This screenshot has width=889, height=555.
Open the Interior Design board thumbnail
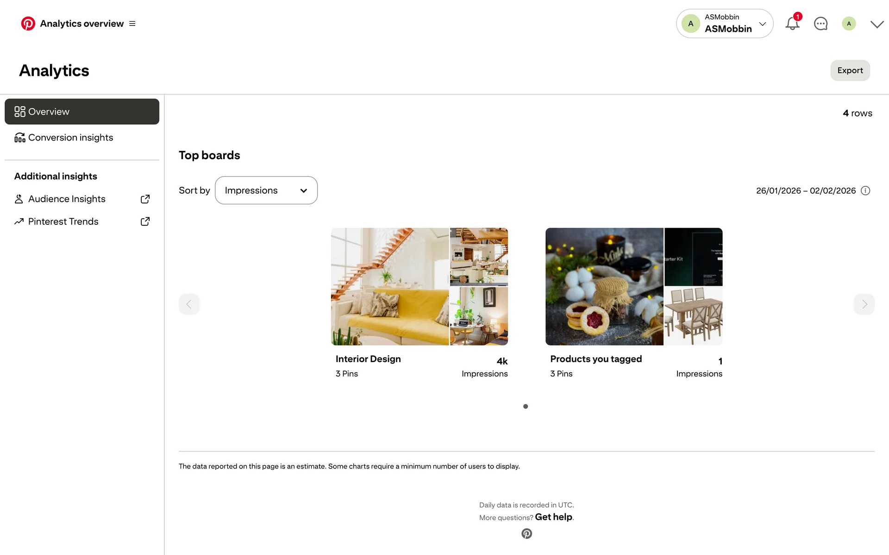[419, 286]
